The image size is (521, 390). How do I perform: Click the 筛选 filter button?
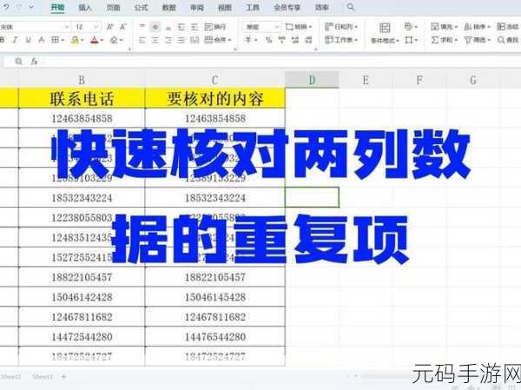(x=478, y=40)
